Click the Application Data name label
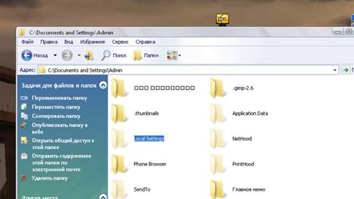The image size is (354, 199). click(x=250, y=113)
